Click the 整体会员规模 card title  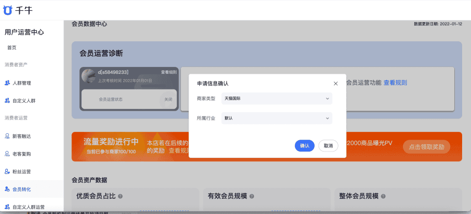(359, 196)
